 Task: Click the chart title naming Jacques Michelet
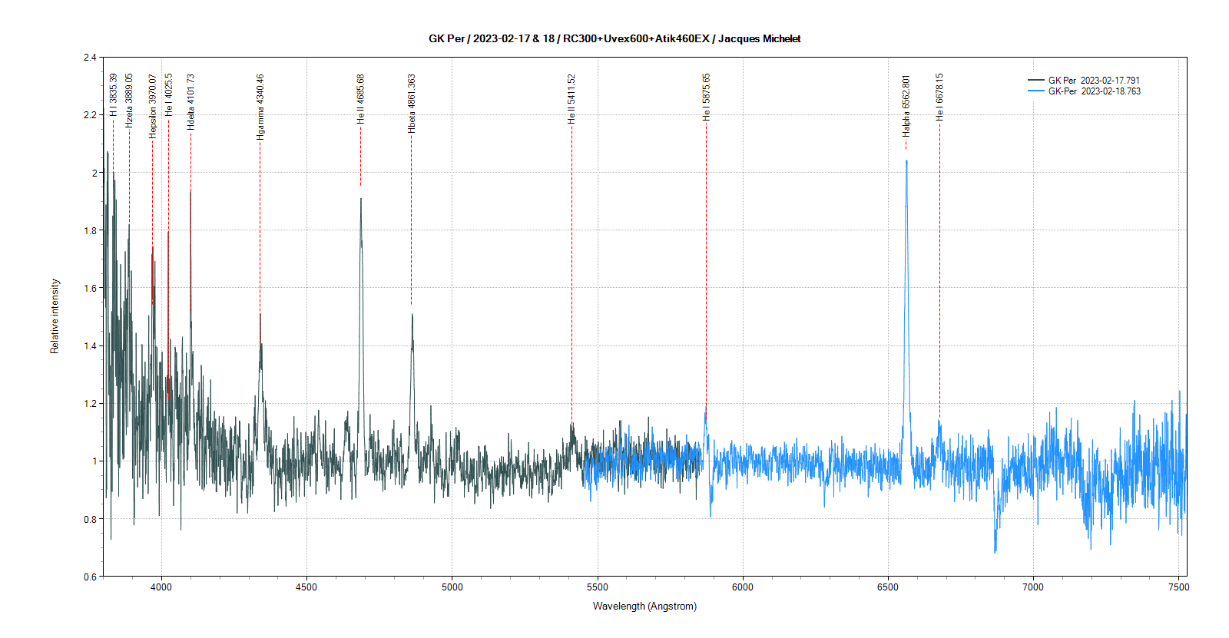coord(614,38)
